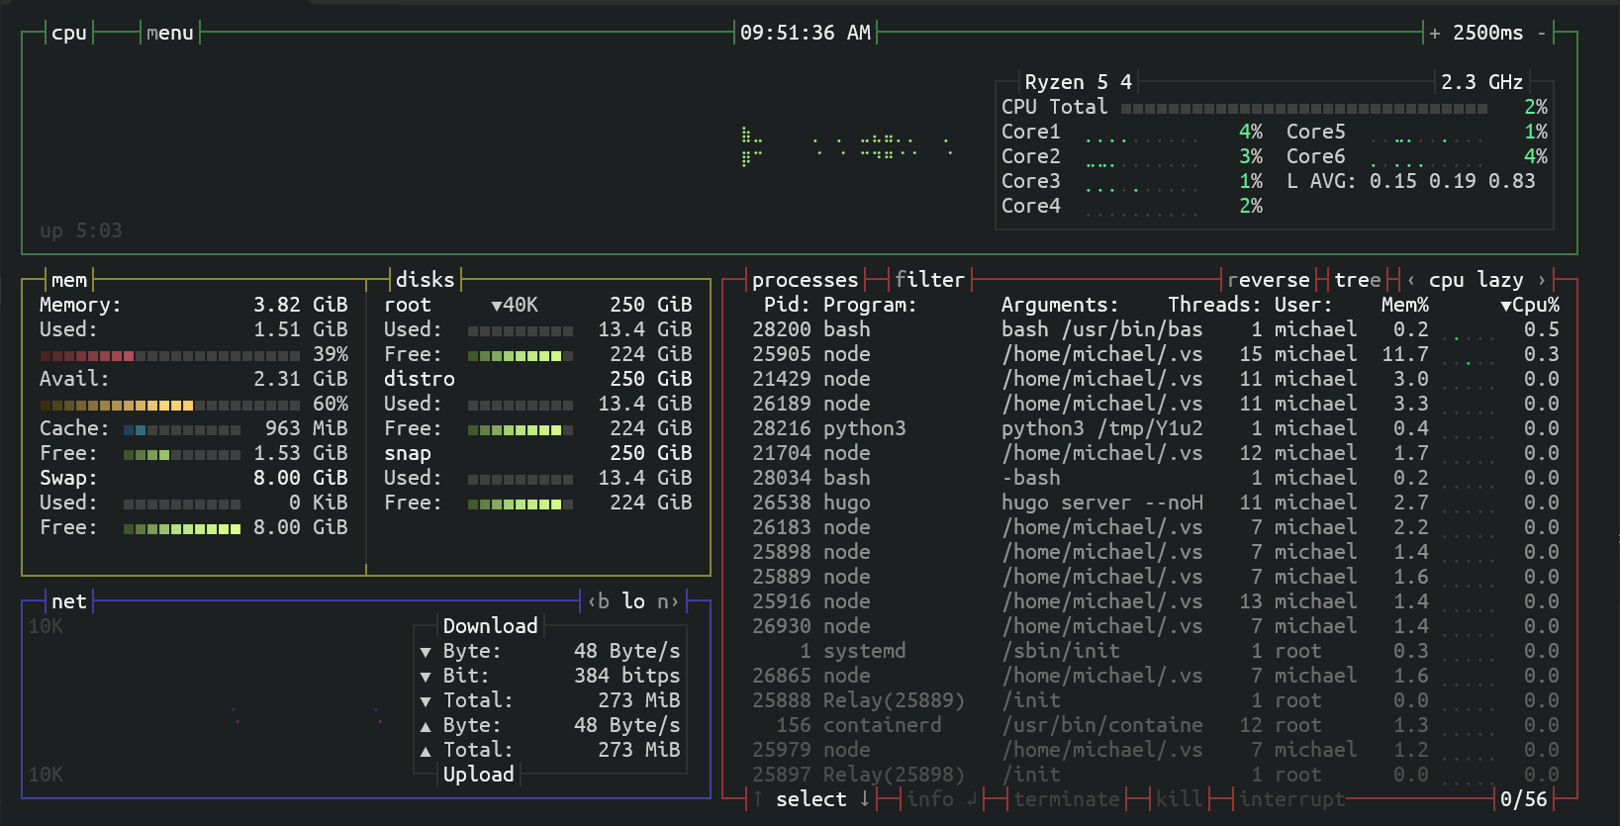Toggle reverse sort order in processes
This screenshot has width=1620, height=826.
(1268, 280)
